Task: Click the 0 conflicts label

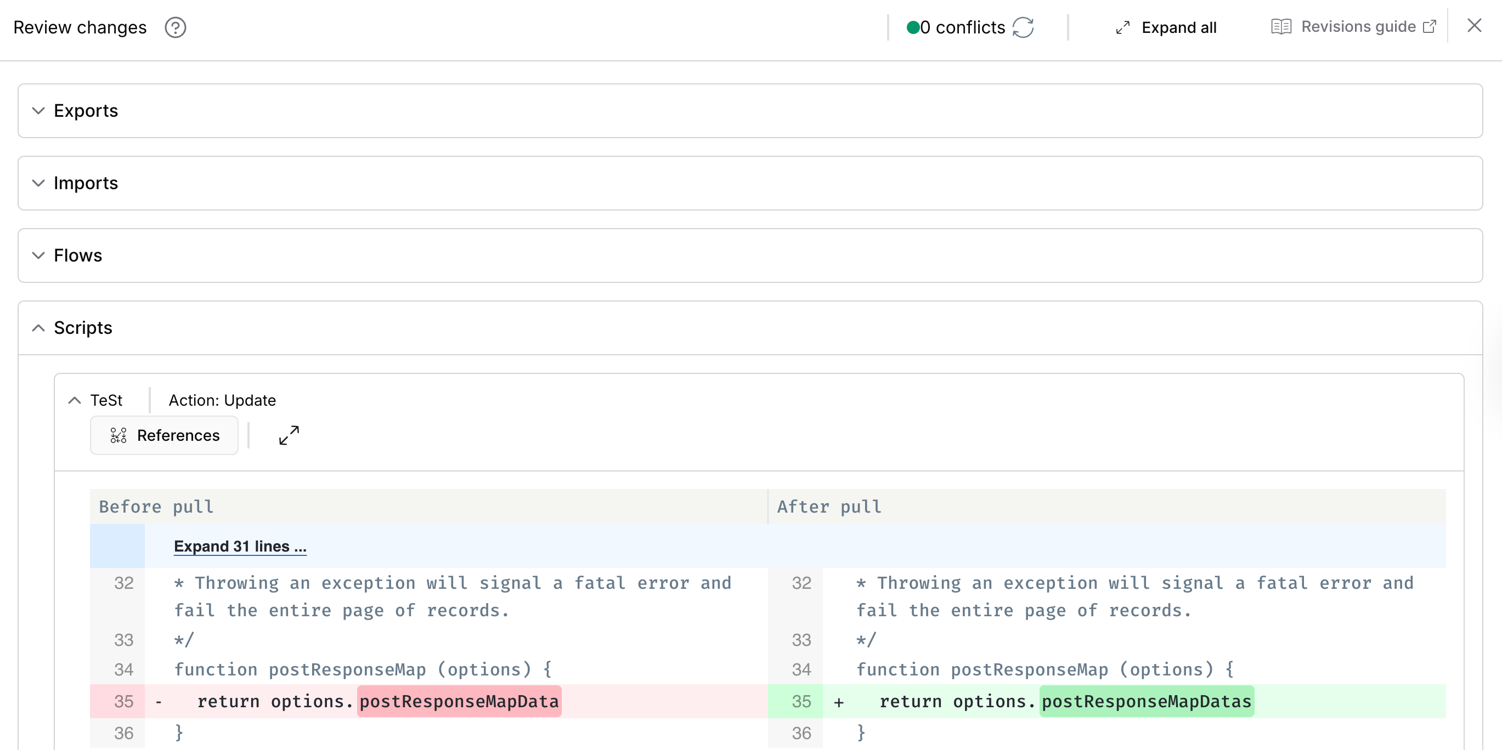Action: pyautogui.click(x=963, y=27)
